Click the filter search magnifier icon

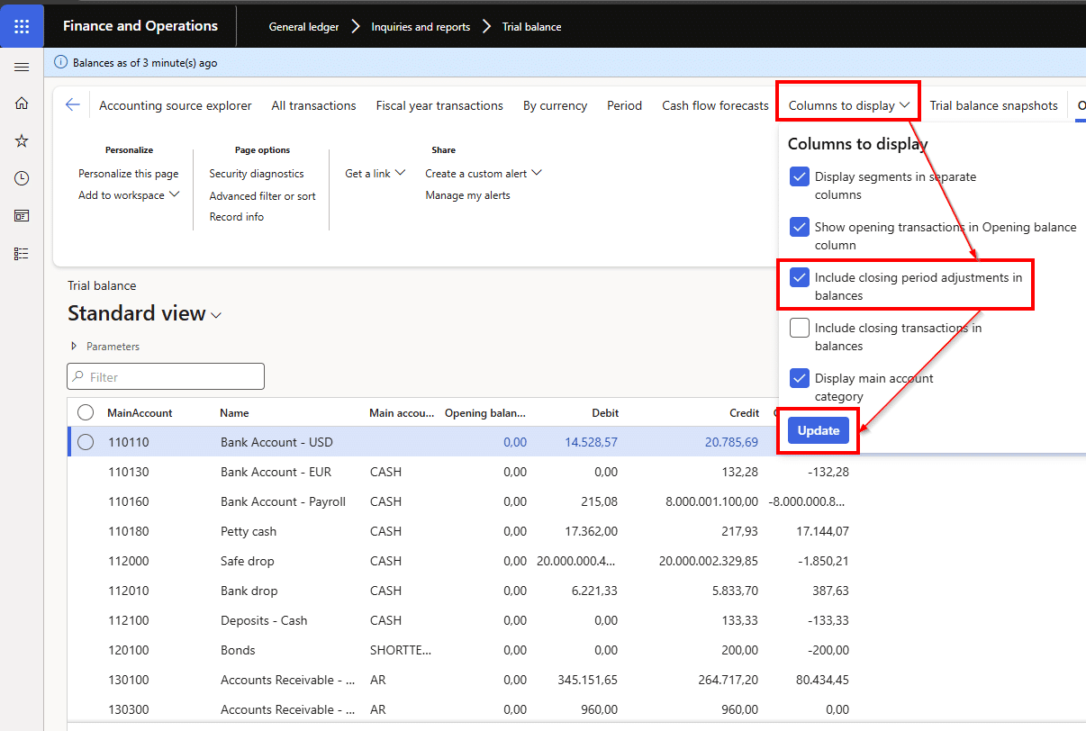pyautogui.click(x=80, y=377)
